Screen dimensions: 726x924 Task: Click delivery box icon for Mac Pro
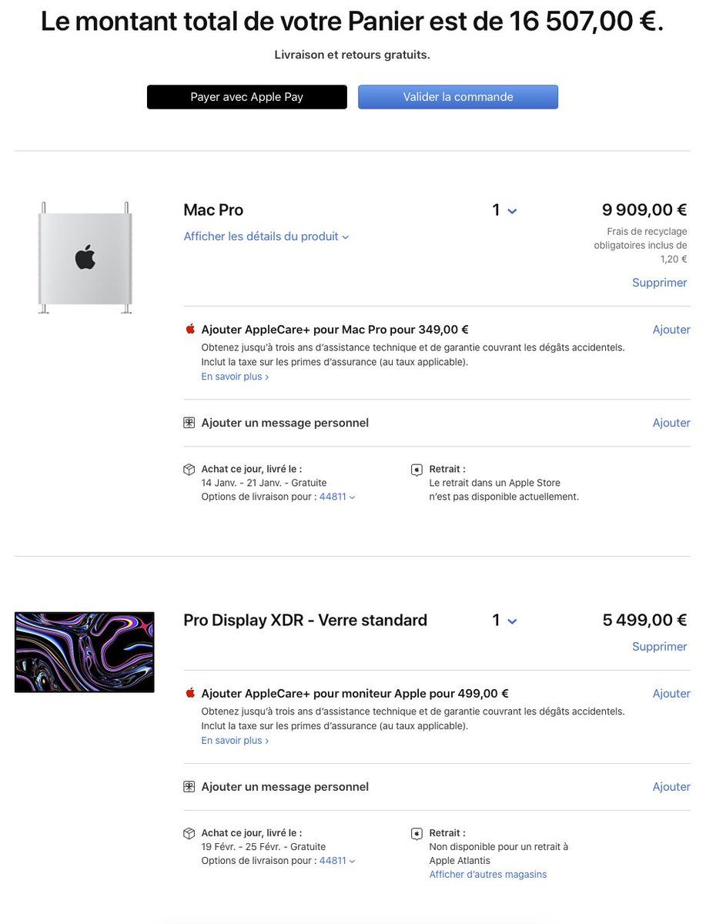click(x=189, y=469)
